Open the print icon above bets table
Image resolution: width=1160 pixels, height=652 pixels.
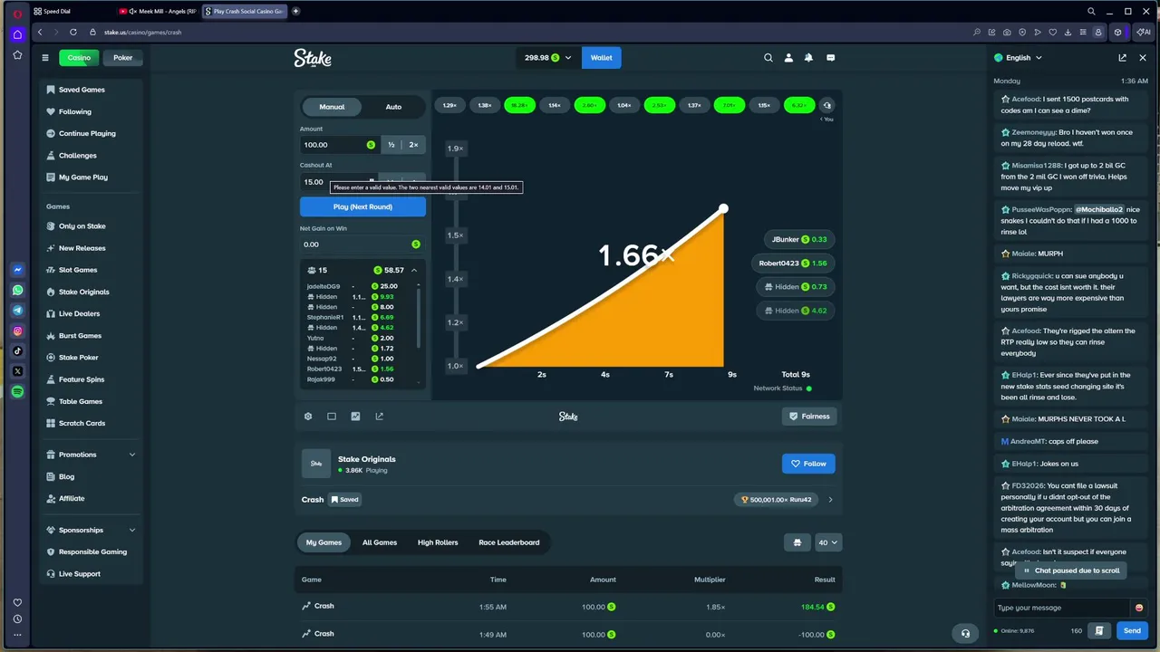point(797,542)
